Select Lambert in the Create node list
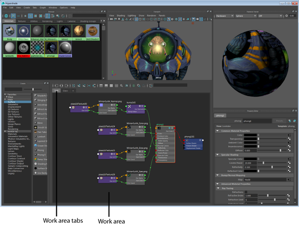The width and height of the screenshot is (299, 225). [40, 137]
